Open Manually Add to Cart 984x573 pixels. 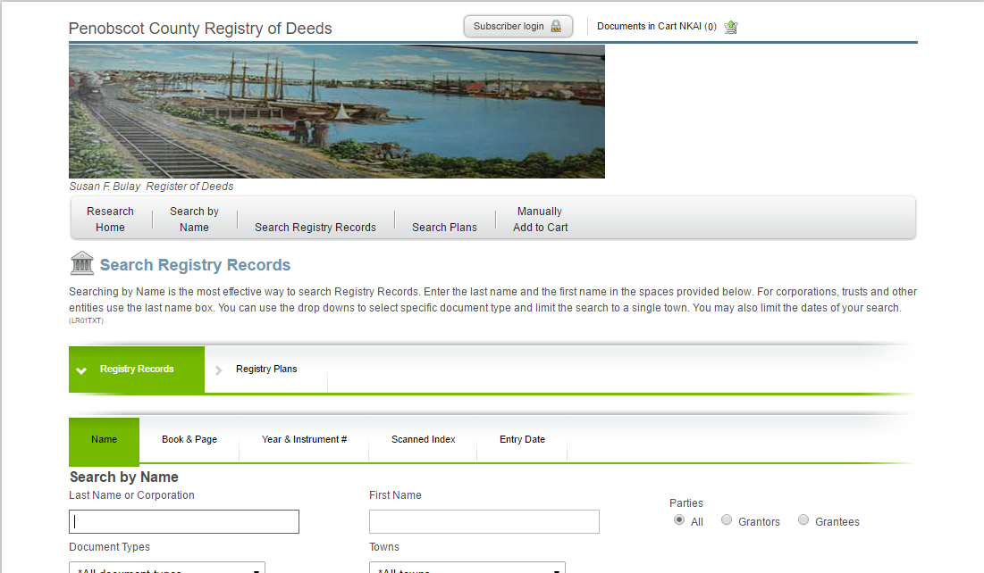(540, 219)
